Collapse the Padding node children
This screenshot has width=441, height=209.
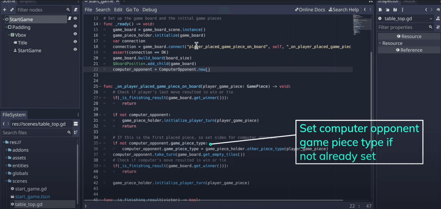coord(7,27)
